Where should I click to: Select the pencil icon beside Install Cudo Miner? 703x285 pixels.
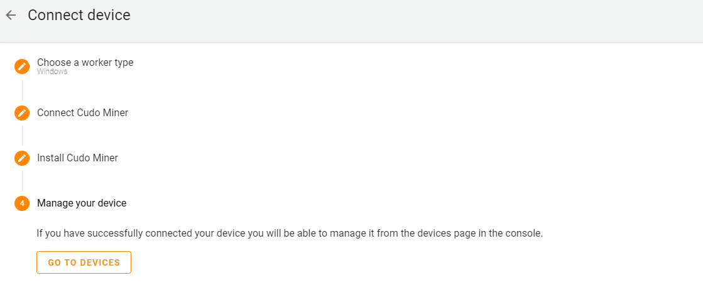pos(21,158)
